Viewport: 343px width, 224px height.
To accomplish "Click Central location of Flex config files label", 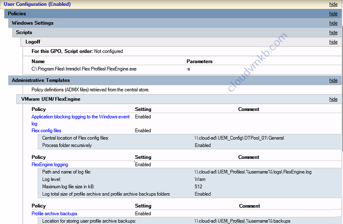I will pos(76,138).
